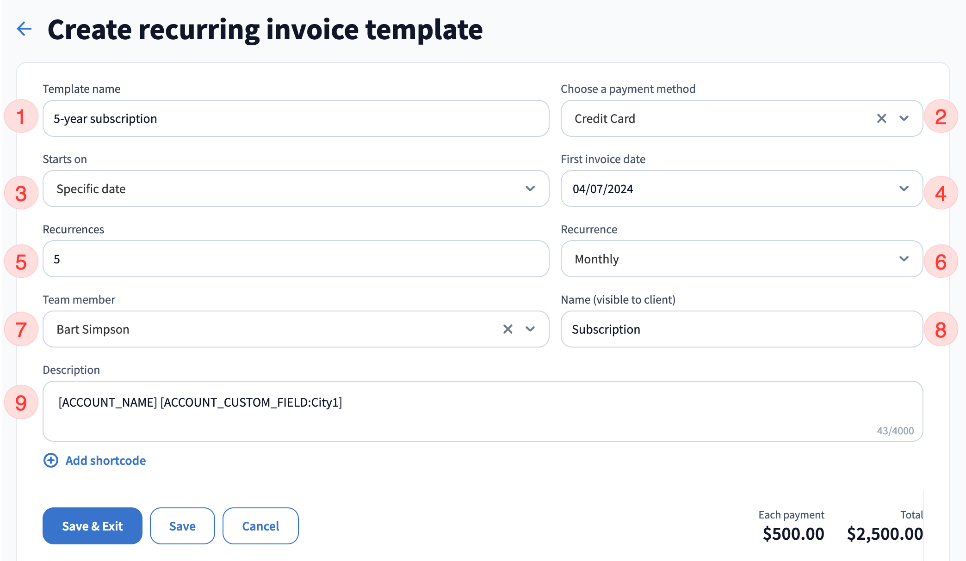This screenshot has width=966, height=561.
Task: Click the Recurrences number field
Action: tap(296, 259)
